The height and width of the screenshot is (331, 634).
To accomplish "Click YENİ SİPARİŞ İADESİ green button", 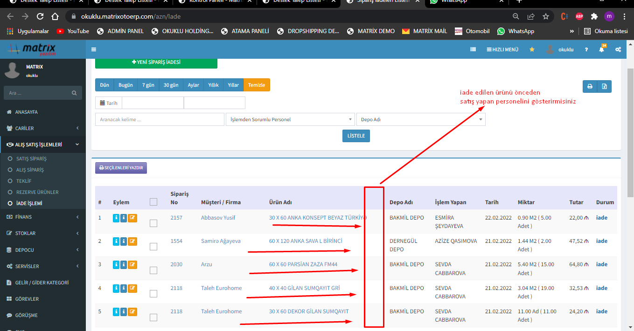I will [x=156, y=62].
